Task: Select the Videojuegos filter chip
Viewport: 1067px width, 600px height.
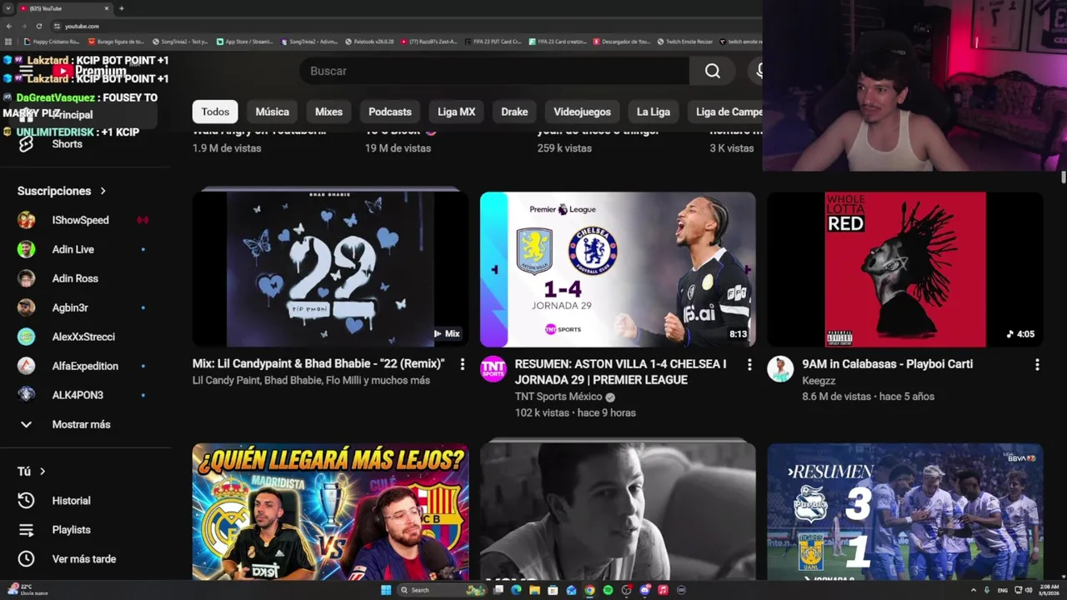Action: [582, 112]
